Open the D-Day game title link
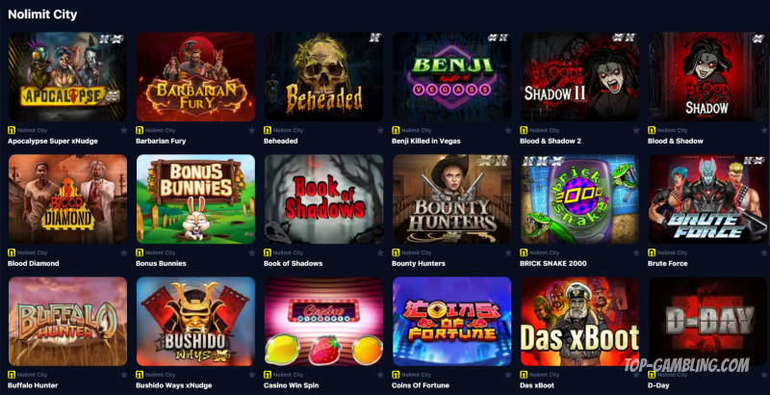Screen dimensions: 770x395 click(x=658, y=385)
